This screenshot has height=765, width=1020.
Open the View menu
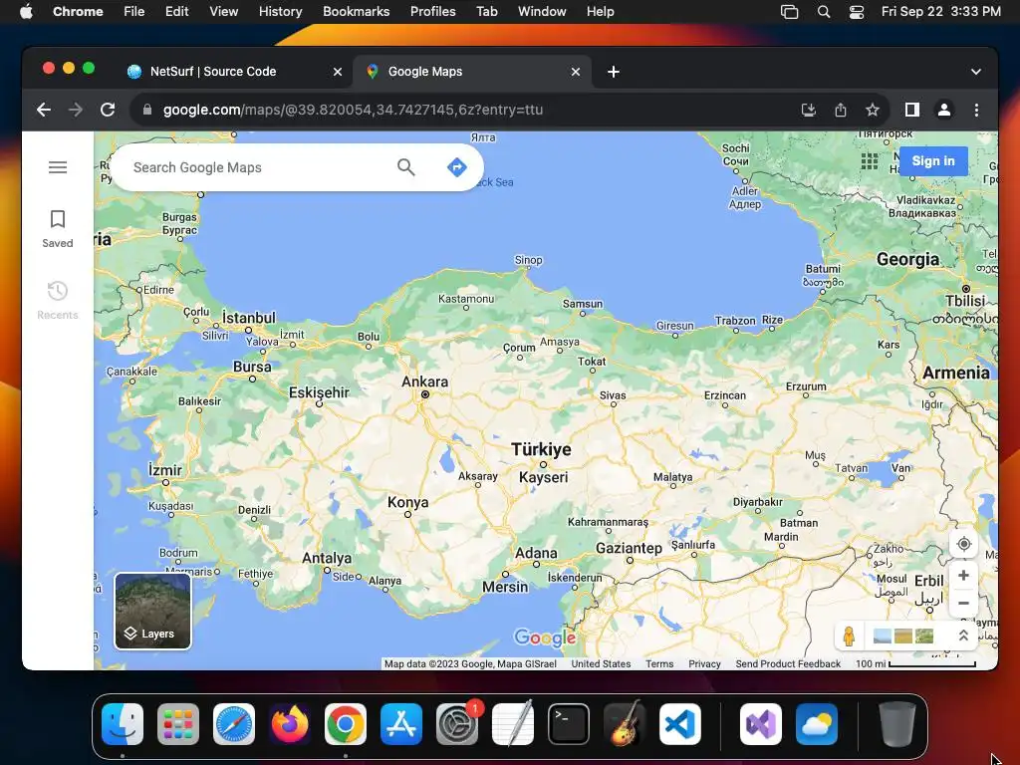[x=223, y=11]
